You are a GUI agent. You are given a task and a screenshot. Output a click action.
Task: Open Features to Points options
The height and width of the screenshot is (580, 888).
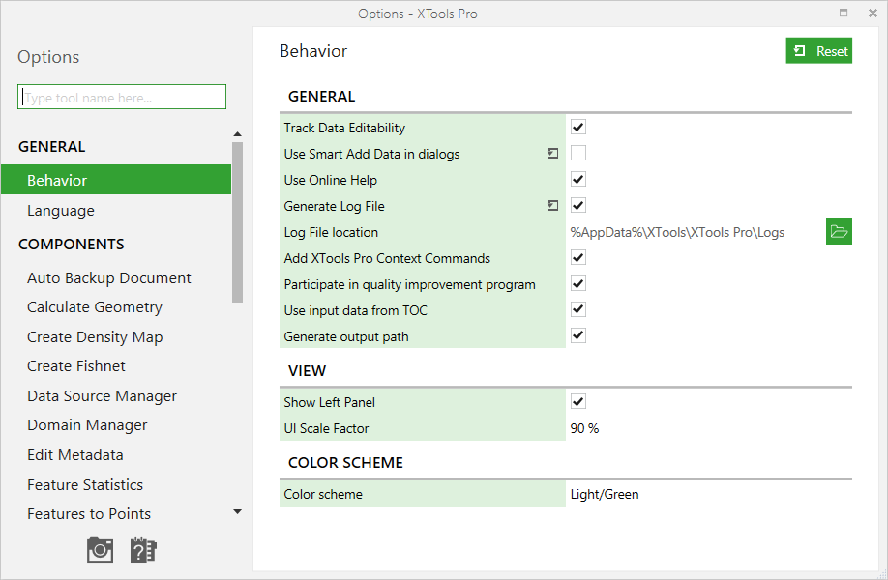pos(89,514)
